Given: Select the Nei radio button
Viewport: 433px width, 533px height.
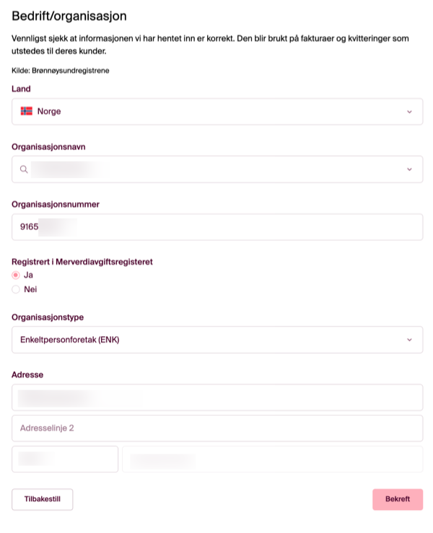Looking at the screenshot, I should point(16,289).
